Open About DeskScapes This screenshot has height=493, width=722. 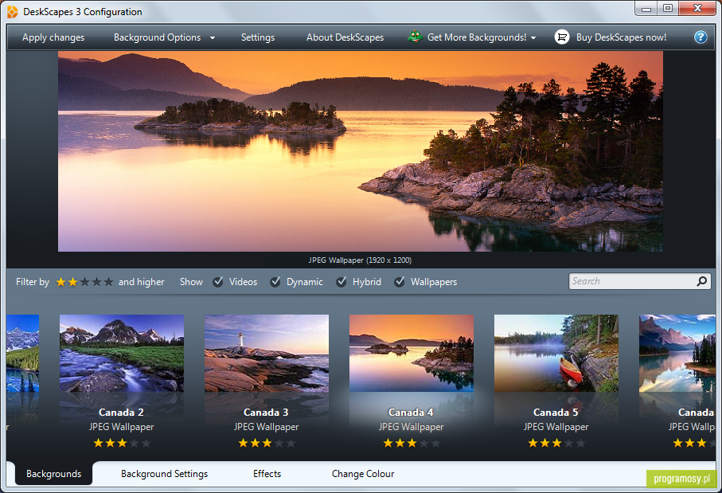coord(345,37)
